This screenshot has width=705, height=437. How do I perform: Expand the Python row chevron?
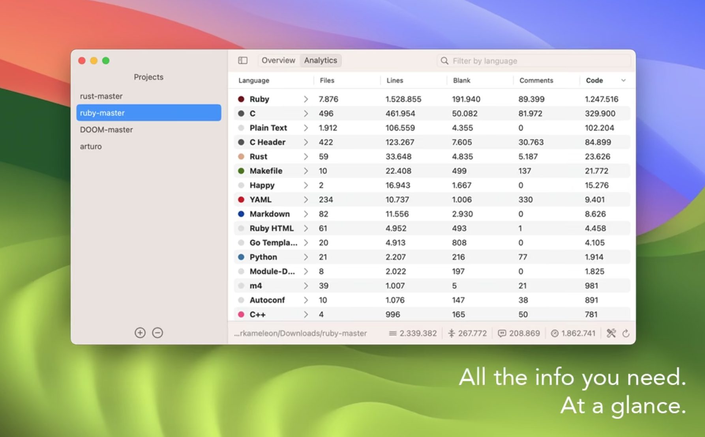306,257
